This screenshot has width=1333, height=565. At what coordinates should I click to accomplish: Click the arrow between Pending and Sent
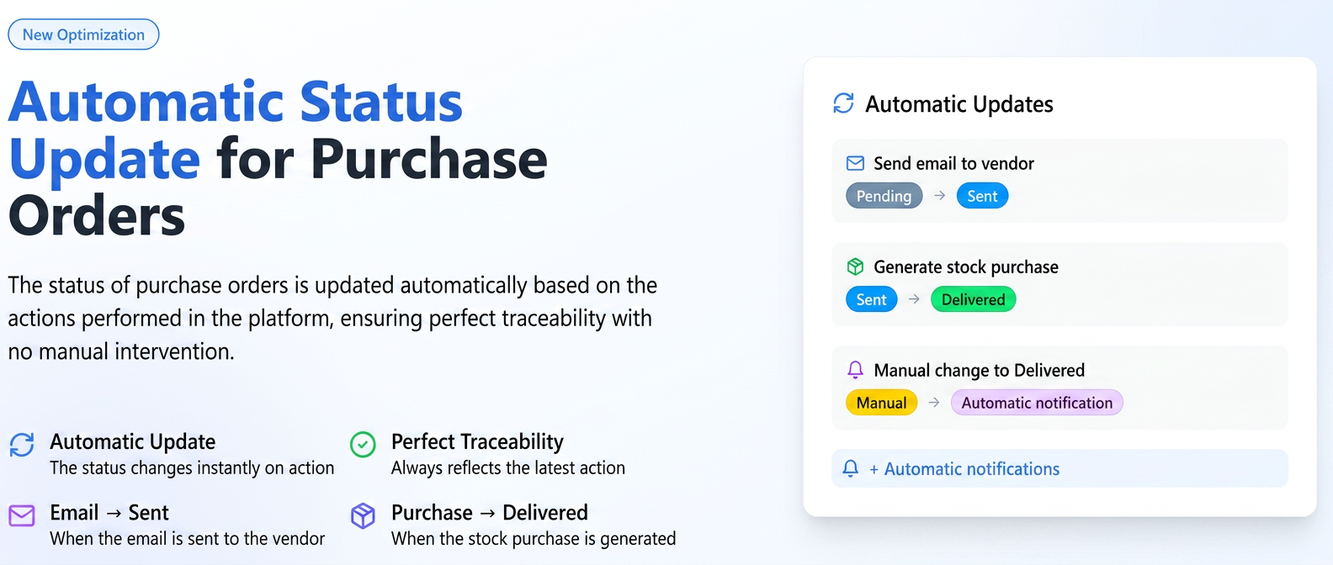pos(940,196)
